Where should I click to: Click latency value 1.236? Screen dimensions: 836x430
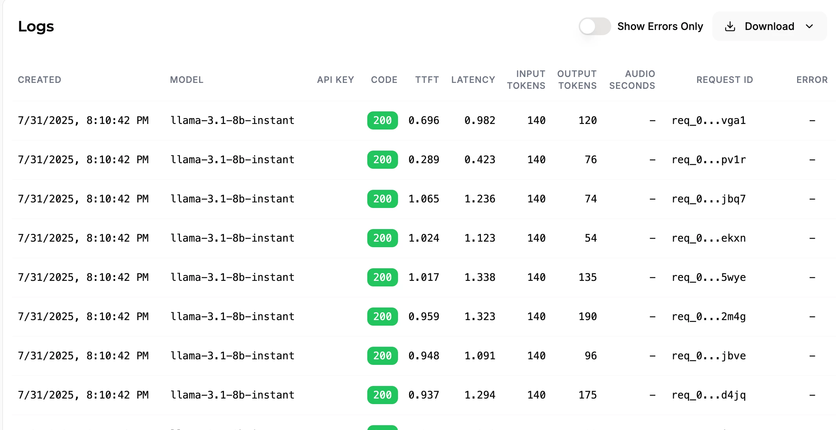(x=480, y=199)
